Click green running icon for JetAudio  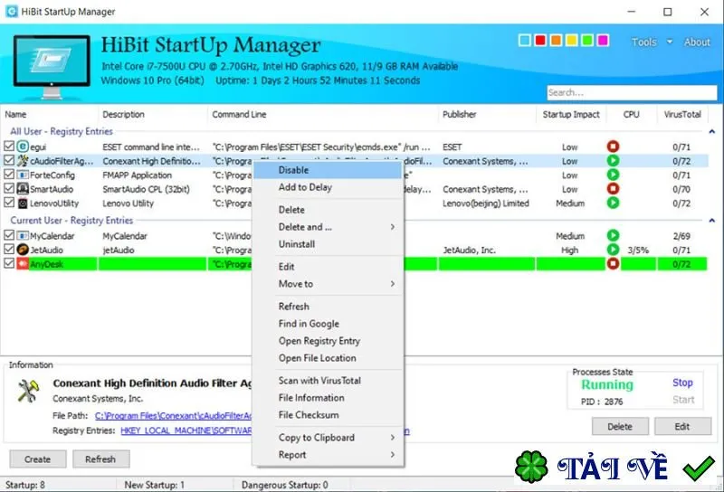(613, 250)
